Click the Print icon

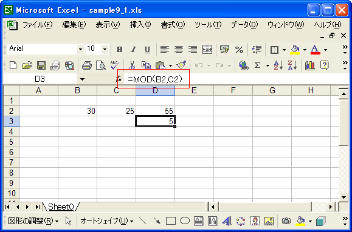click(x=87, y=65)
